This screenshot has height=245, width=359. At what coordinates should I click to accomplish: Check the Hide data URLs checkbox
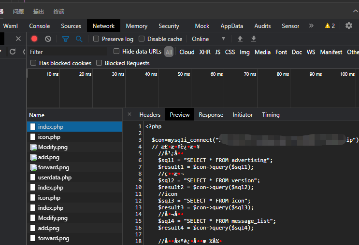(116, 51)
